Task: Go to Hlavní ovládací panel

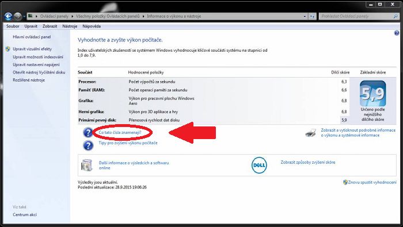Action: (x=32, y=37)
